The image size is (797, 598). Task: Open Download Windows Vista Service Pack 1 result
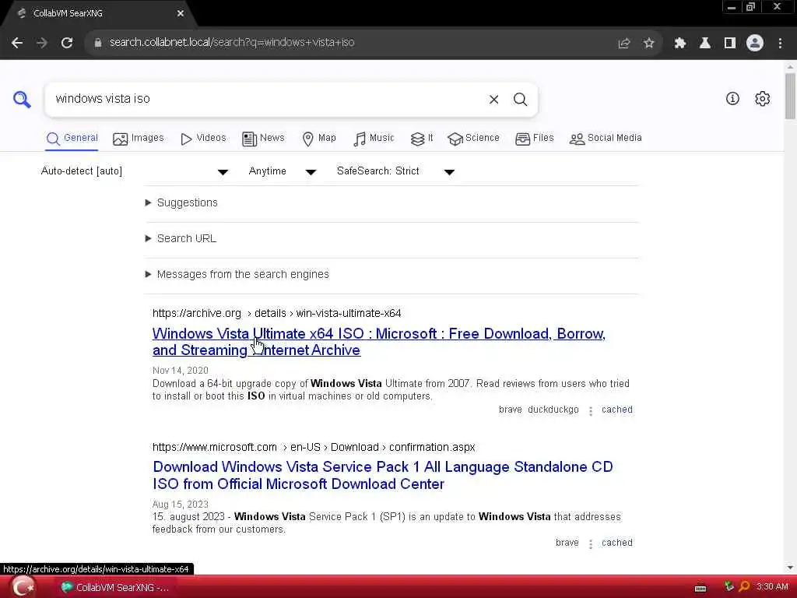(383, 476)
